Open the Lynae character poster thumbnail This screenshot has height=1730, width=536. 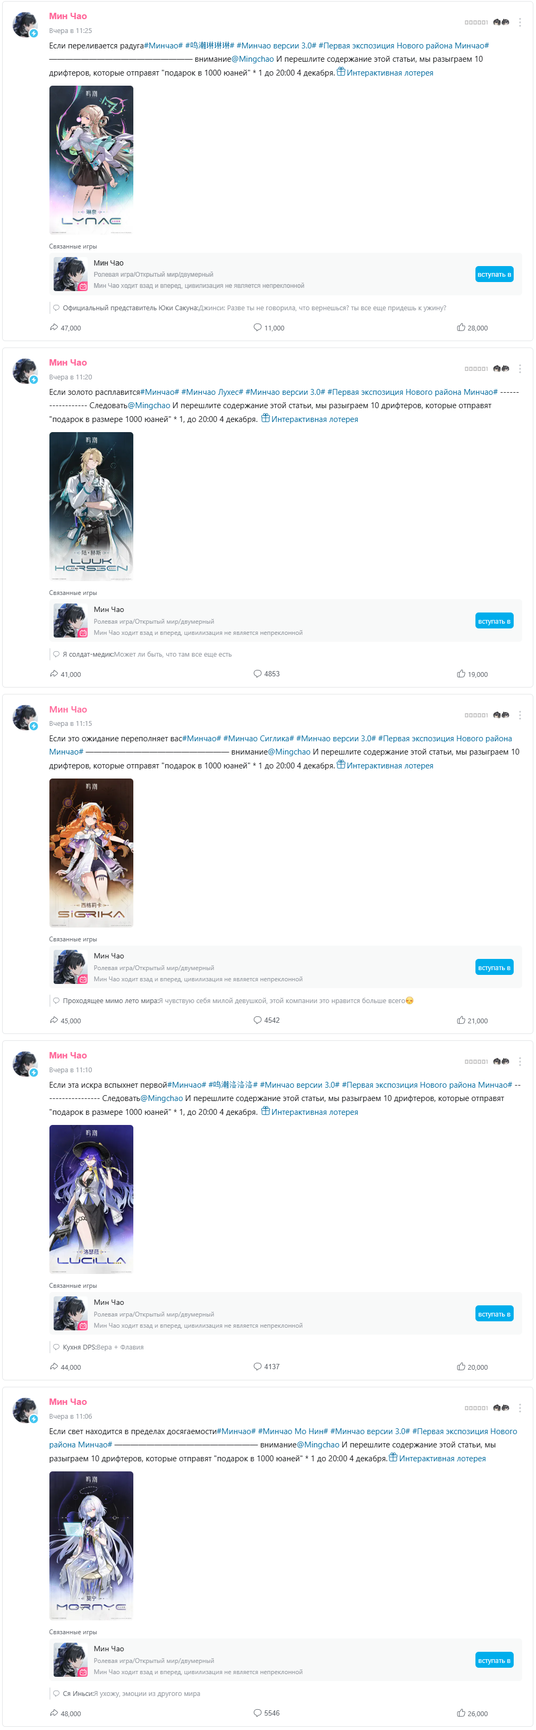pos(91,160)
